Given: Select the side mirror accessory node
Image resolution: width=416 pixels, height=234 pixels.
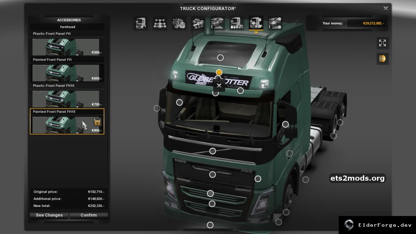Looking at the screenshot, I should coord(285,124).
